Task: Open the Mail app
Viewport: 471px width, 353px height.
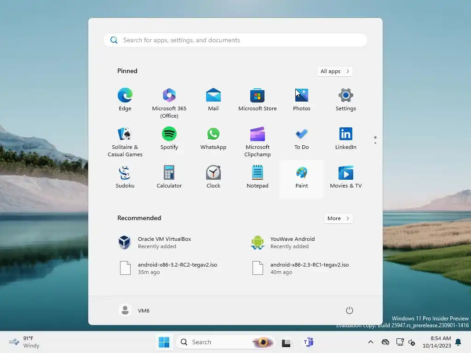Action: click(x=213, y=100)
